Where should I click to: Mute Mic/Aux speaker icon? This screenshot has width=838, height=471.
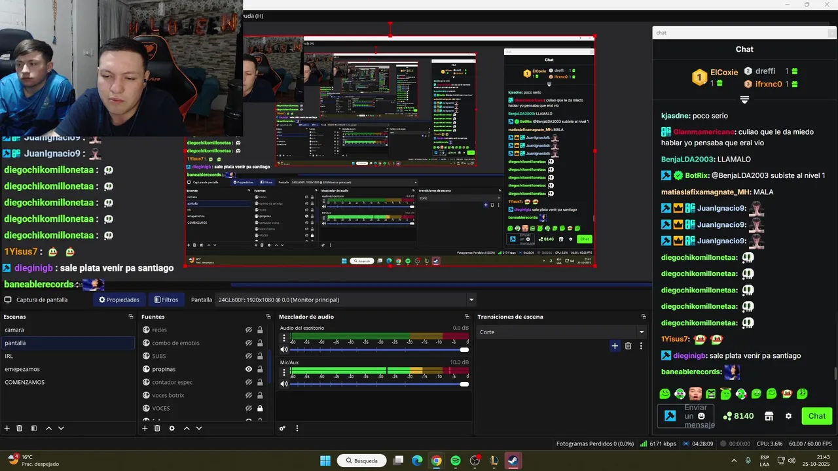(284, 384)
